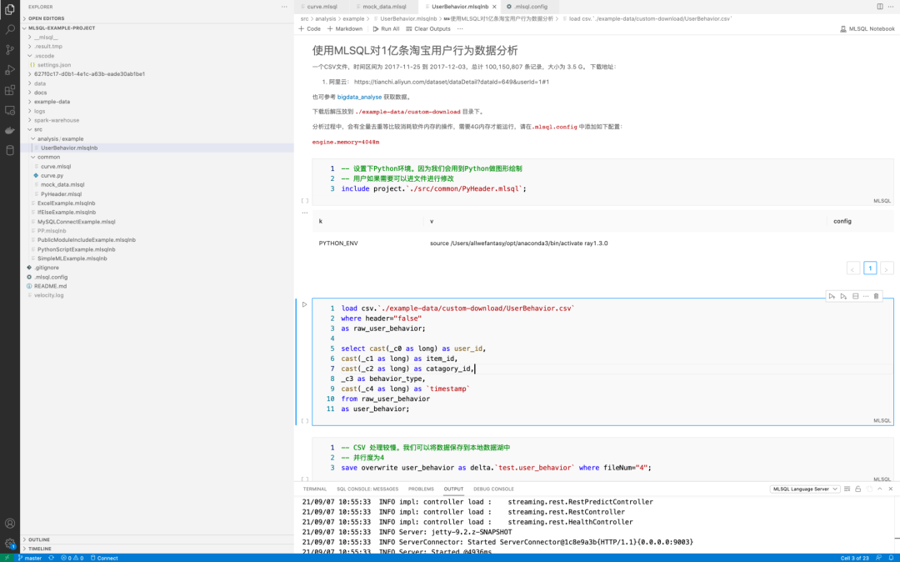This screenshot has height=562, width=900.
Task: Click the clear output list icon in panel
Action: (x=847, y=489)
